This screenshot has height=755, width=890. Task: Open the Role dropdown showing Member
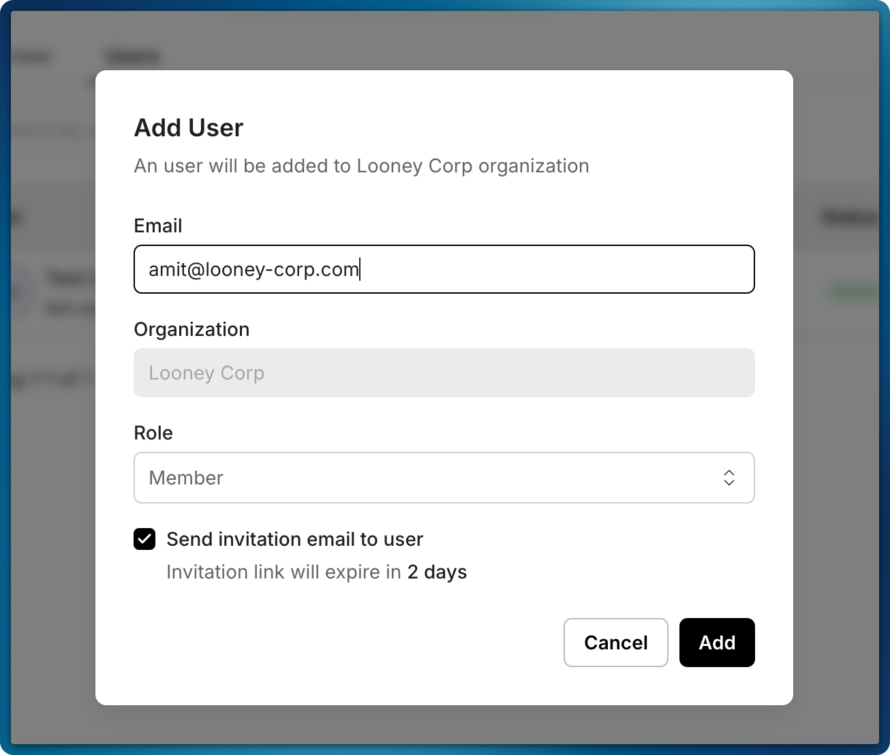tap(444, 478)
